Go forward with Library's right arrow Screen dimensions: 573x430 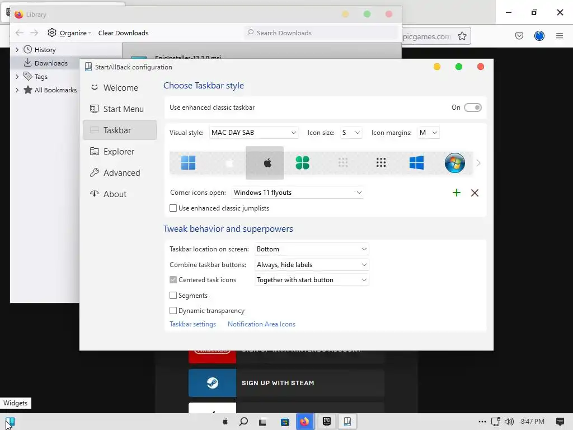point(34,33)
